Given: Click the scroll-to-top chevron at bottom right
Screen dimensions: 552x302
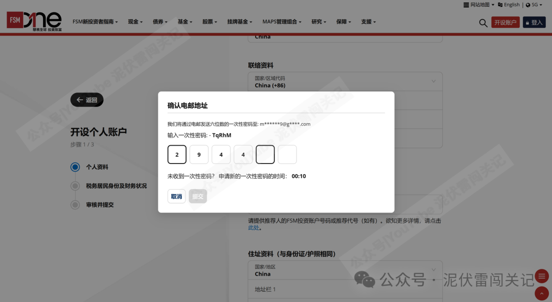Looking at the screenshot, I should (541, 293).
